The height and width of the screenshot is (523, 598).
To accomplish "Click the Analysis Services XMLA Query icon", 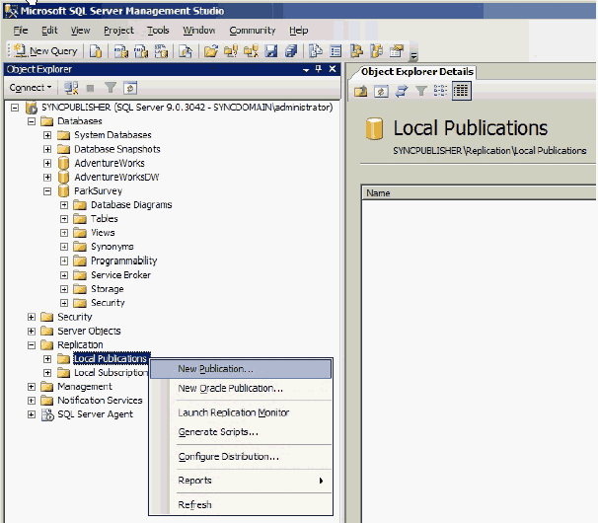I will (x=161, y=50).
